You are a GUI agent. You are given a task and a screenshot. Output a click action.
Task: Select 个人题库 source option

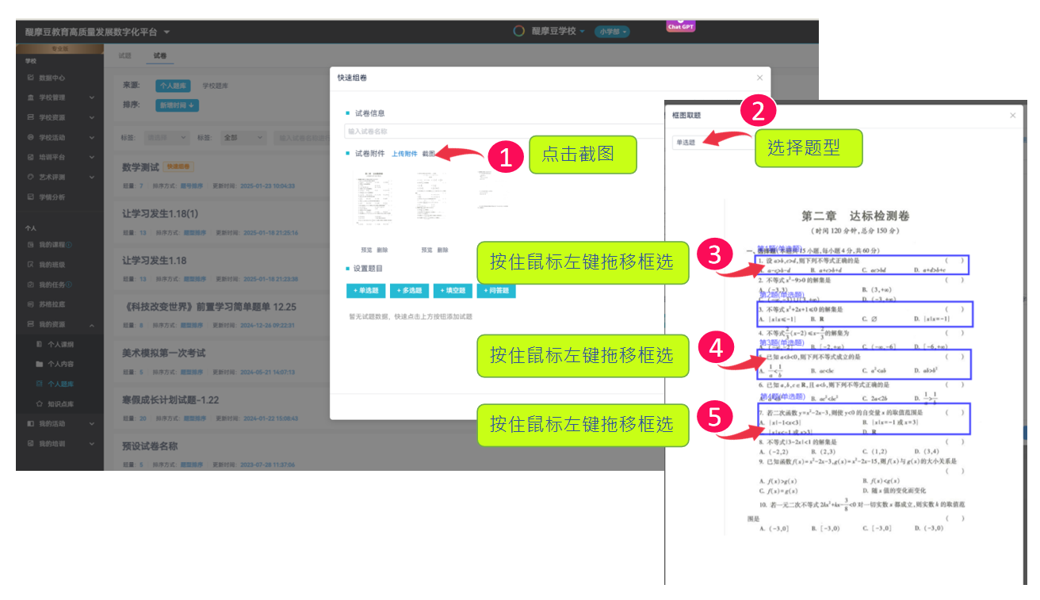coord(173,85)
